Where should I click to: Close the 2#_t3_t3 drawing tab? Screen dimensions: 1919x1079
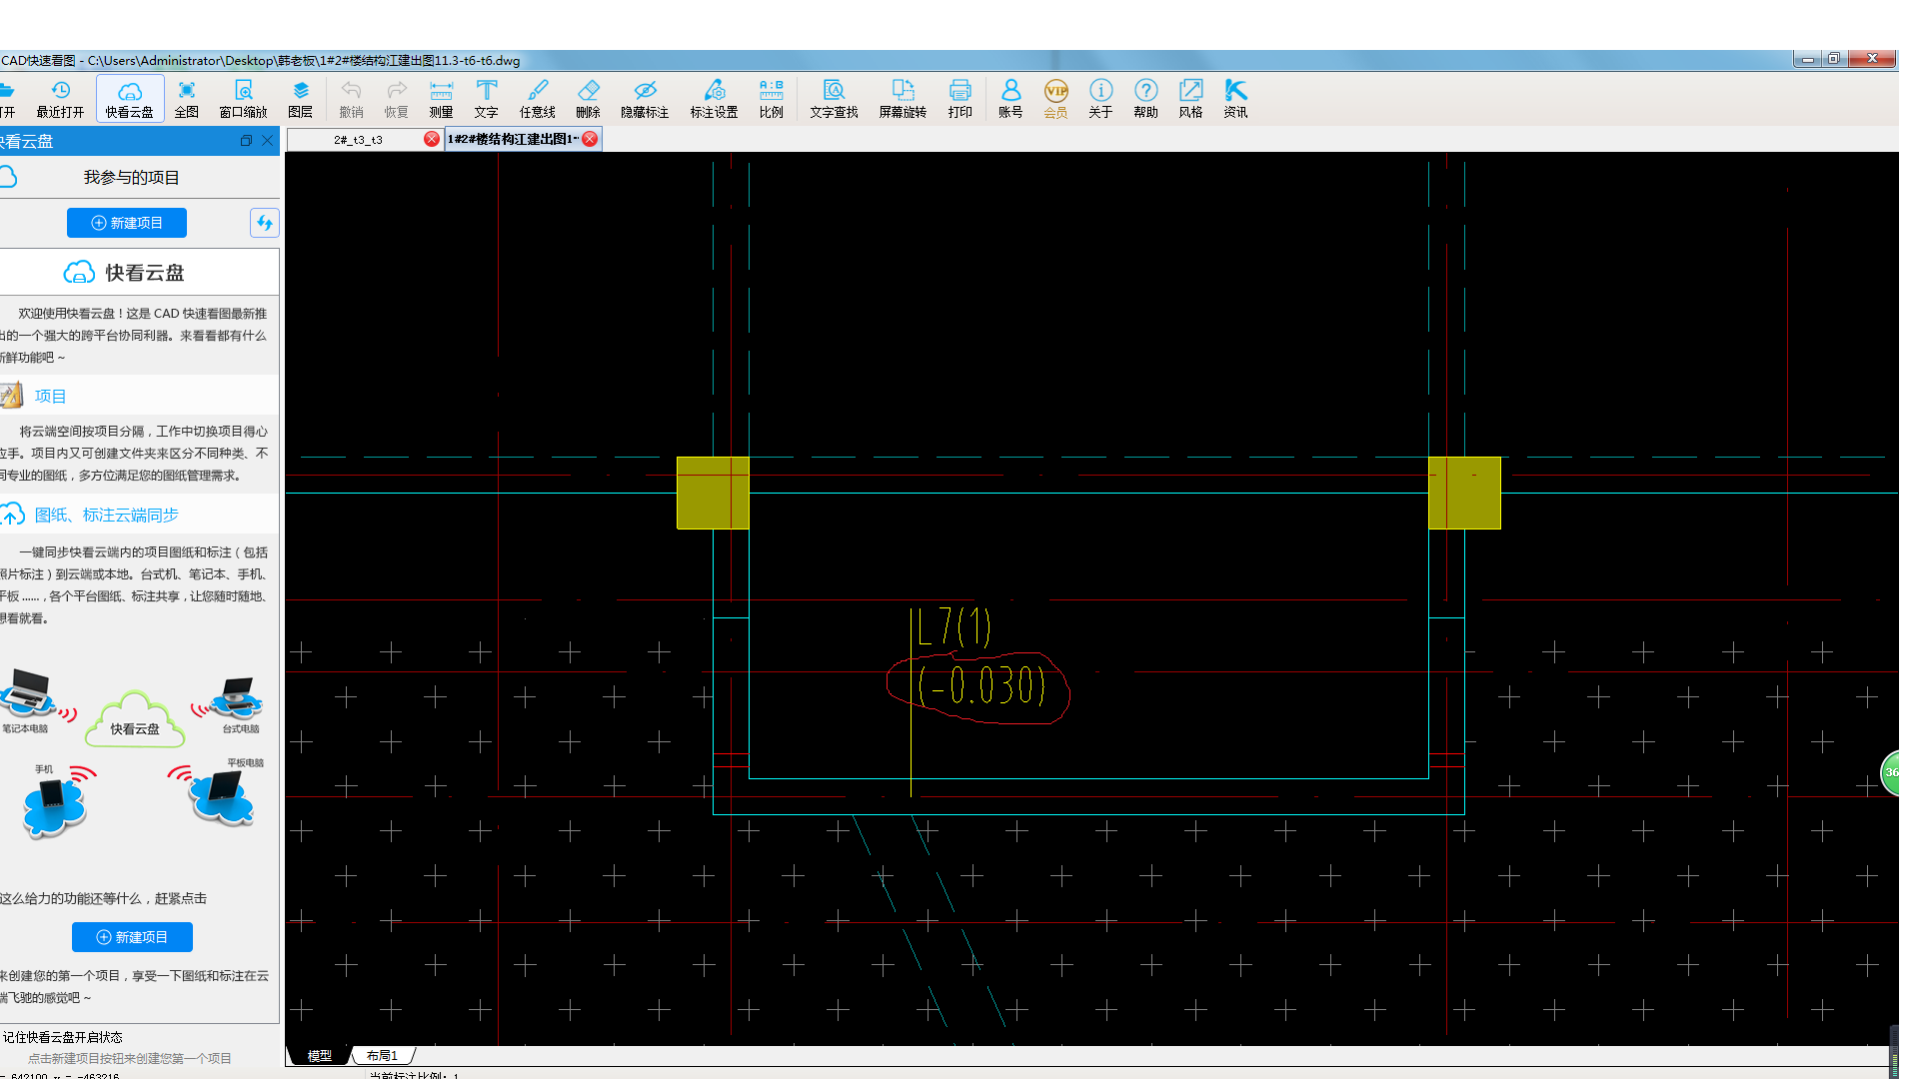click(432, 139)
